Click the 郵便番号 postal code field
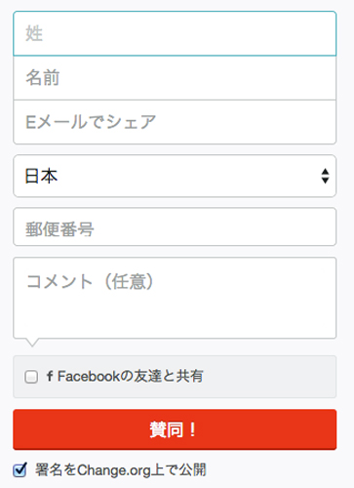354x488 pixels. [175, 226]
